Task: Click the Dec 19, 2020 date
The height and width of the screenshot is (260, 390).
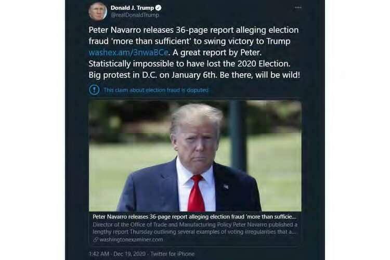Action: [x=129, y=254]
